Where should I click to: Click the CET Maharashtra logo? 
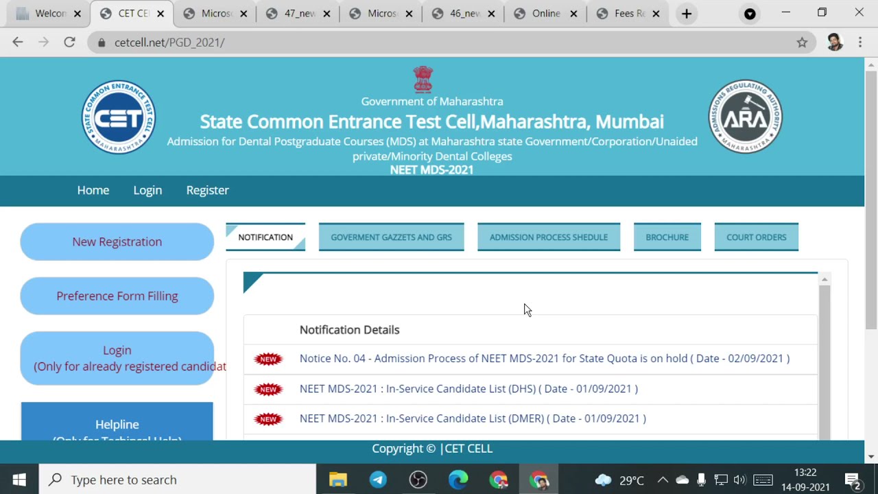point(119,117)
